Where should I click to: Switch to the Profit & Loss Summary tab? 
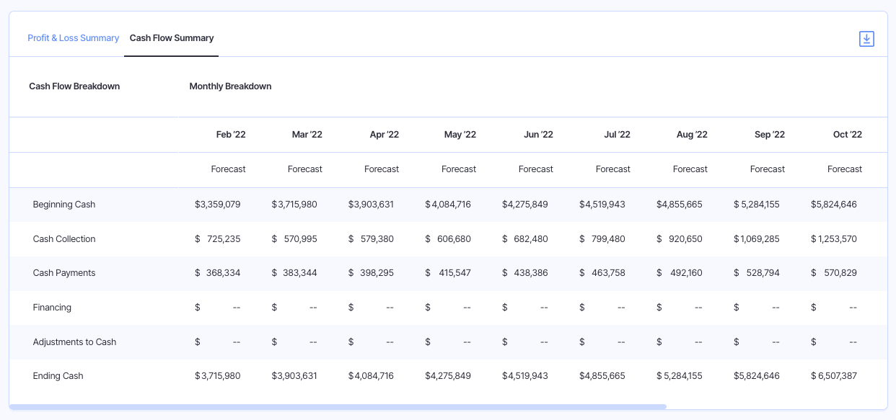click(x=73, y=37)
